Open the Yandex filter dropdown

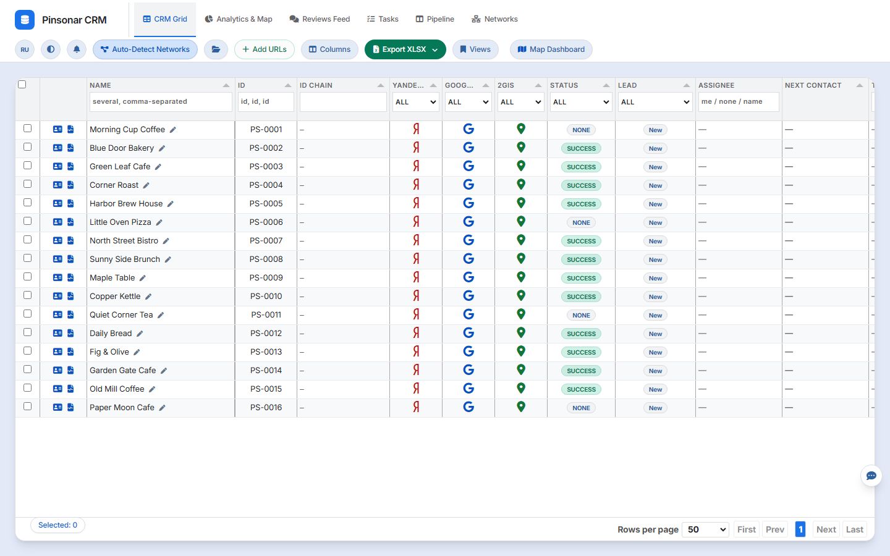416,102
